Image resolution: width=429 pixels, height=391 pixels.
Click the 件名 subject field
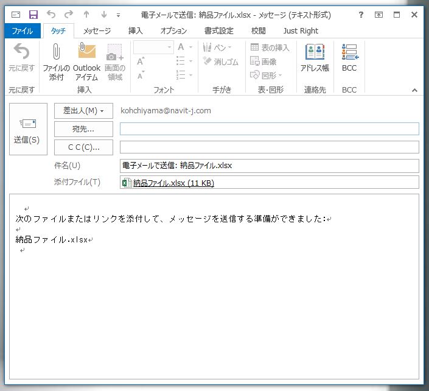[269, 166]
